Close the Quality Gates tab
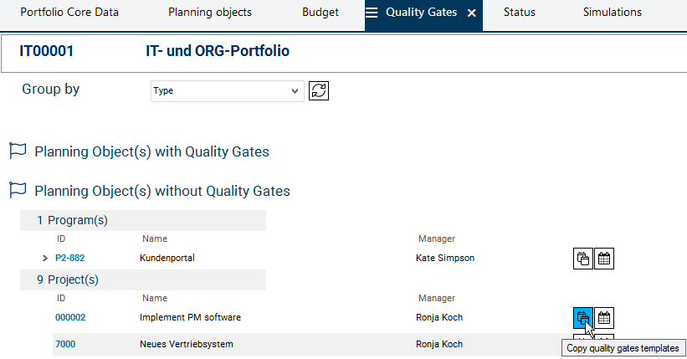This screenshot has width=687, height=359. (x=472, y=13)
